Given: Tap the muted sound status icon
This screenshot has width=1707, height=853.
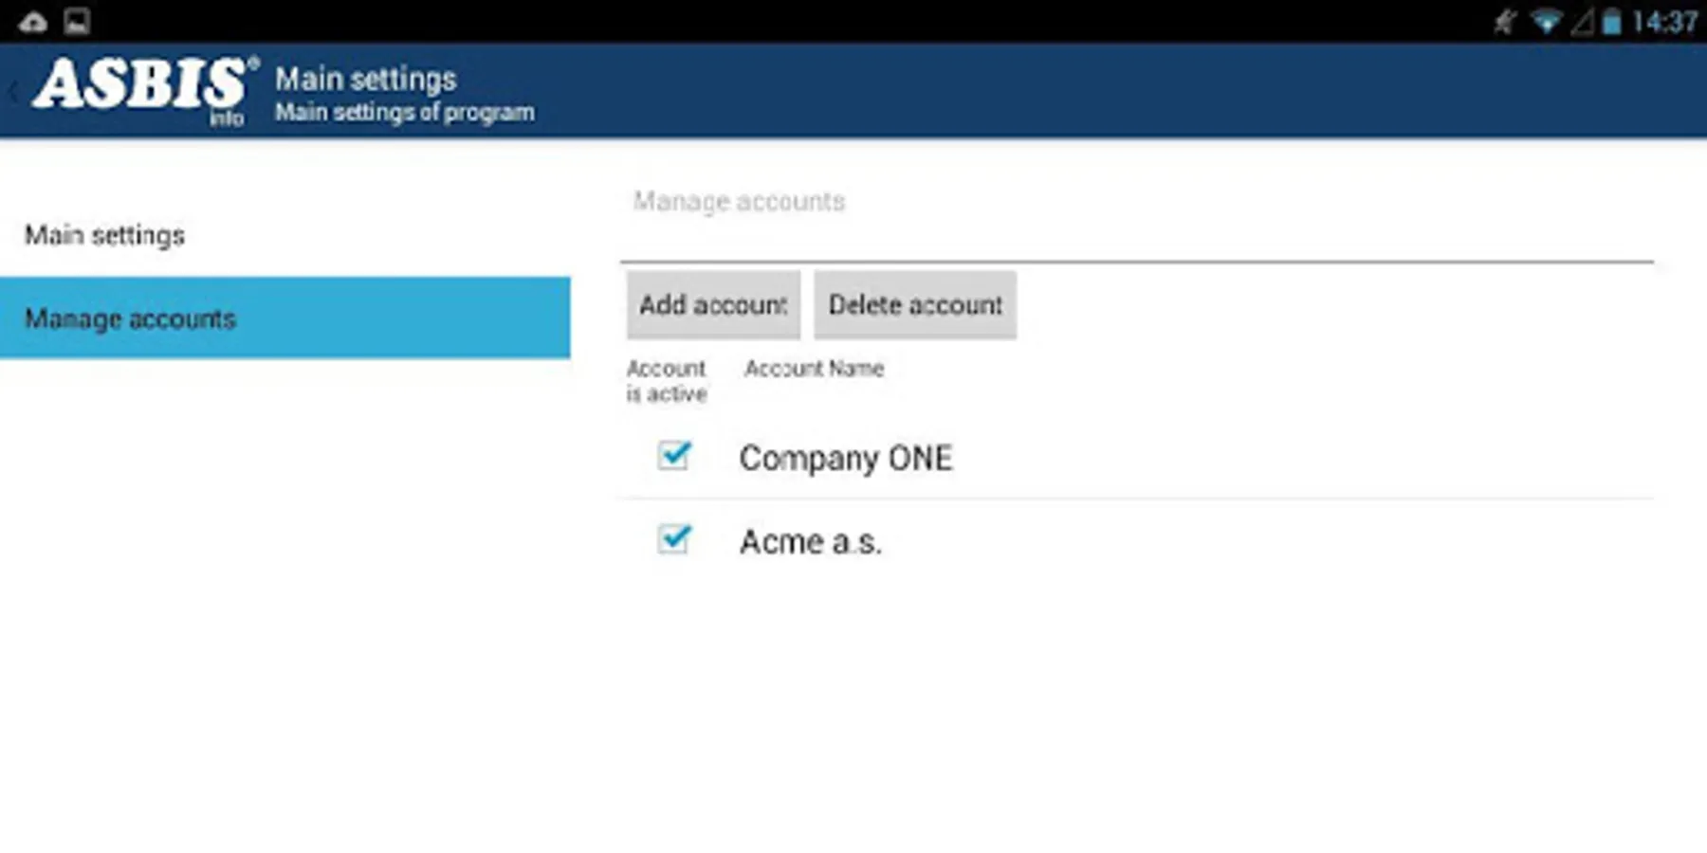Looking at the screenshot, I should 1505,22.
